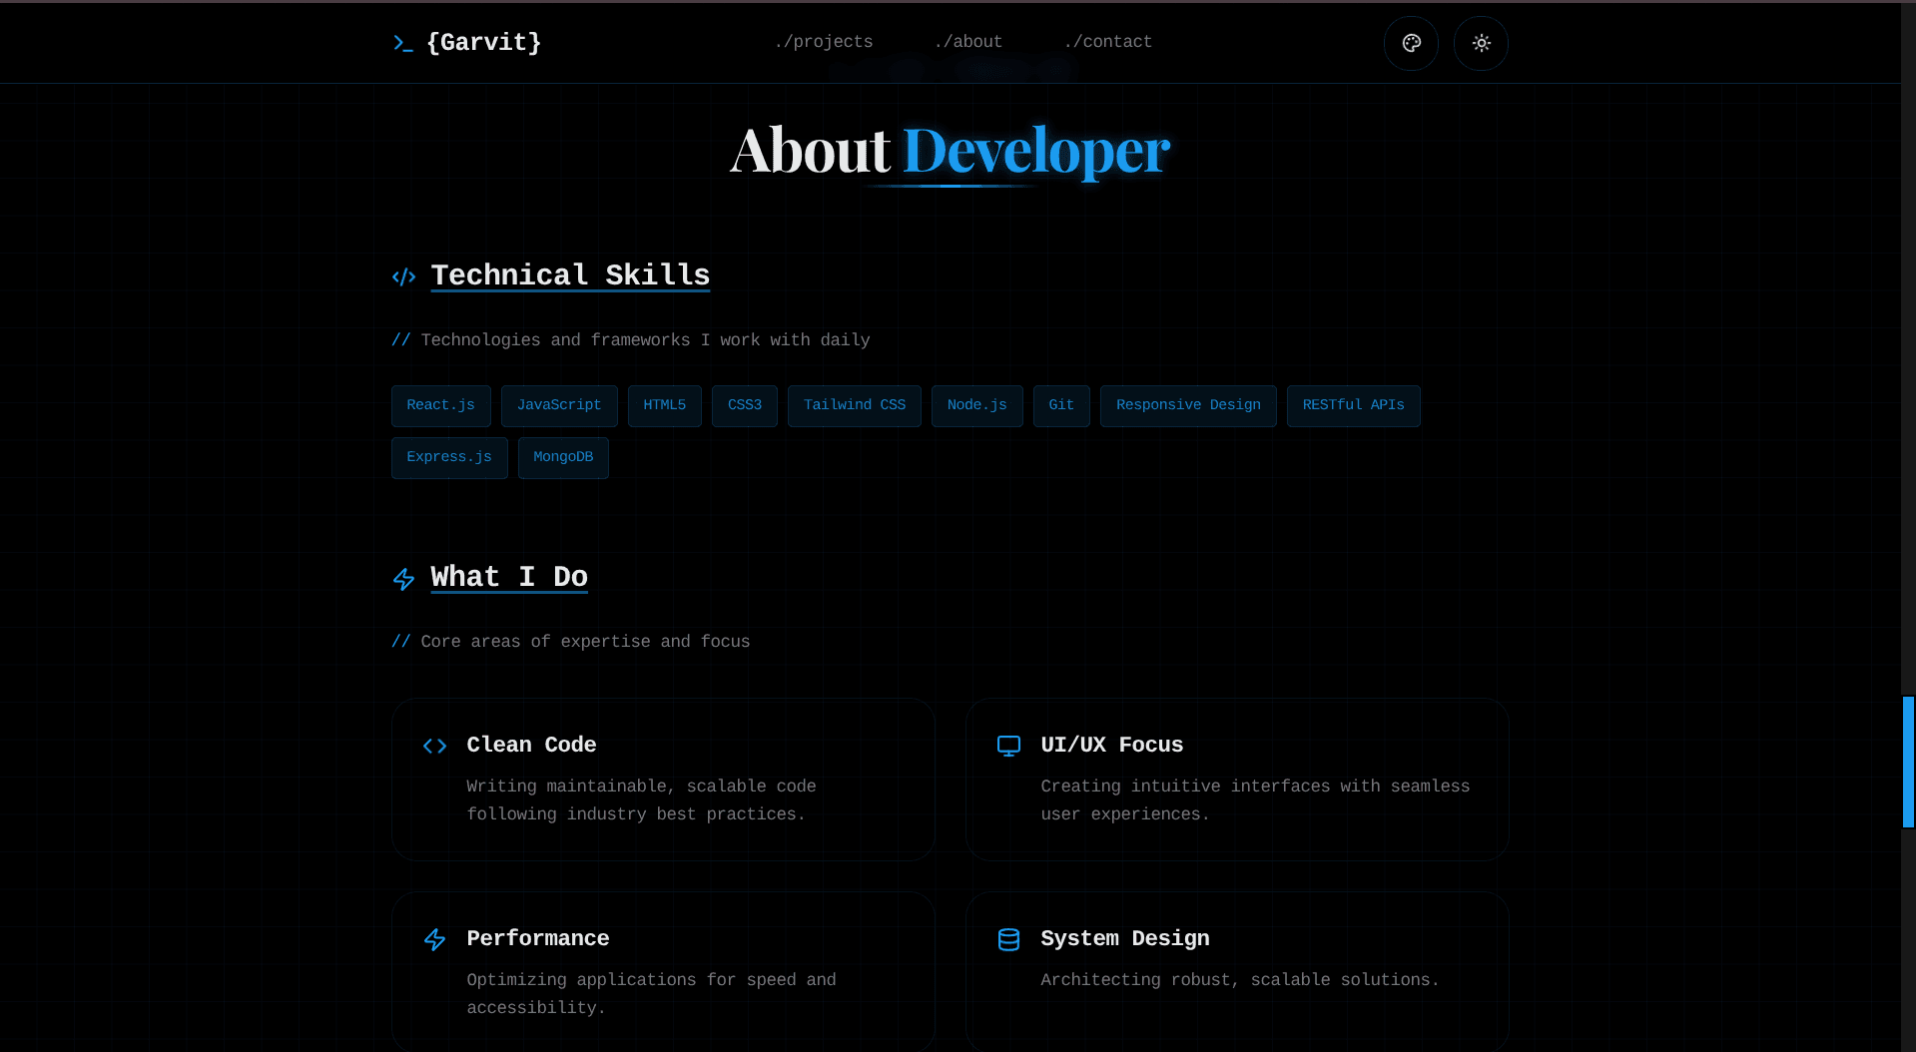Select the Responsive Design skill tag
Screen dimensions: 1916x1052
(1188, 405)
